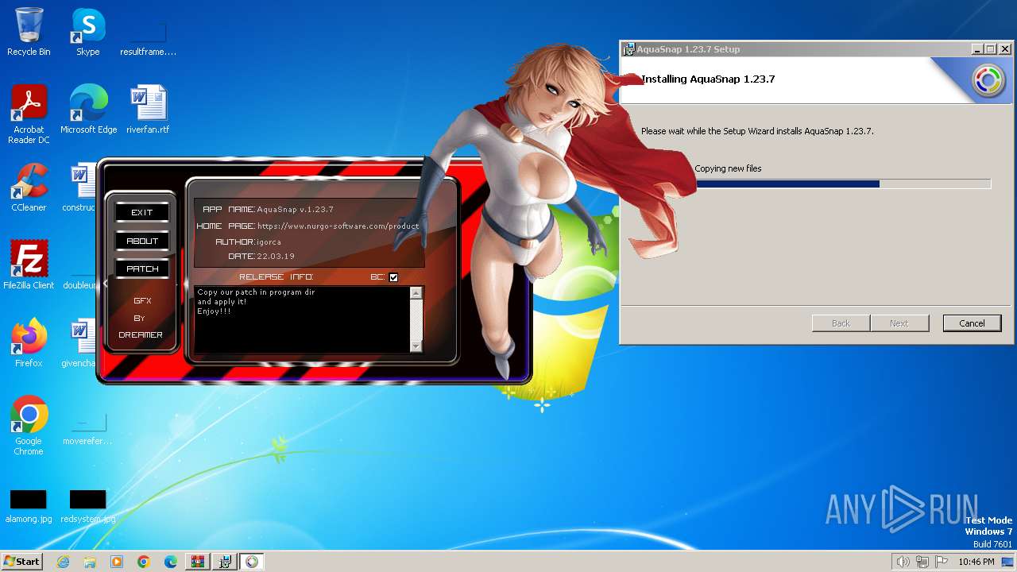Click the author name 'igorca'
The height and width of the screenshot is (572, 1017).
click(x=269, y=242)
